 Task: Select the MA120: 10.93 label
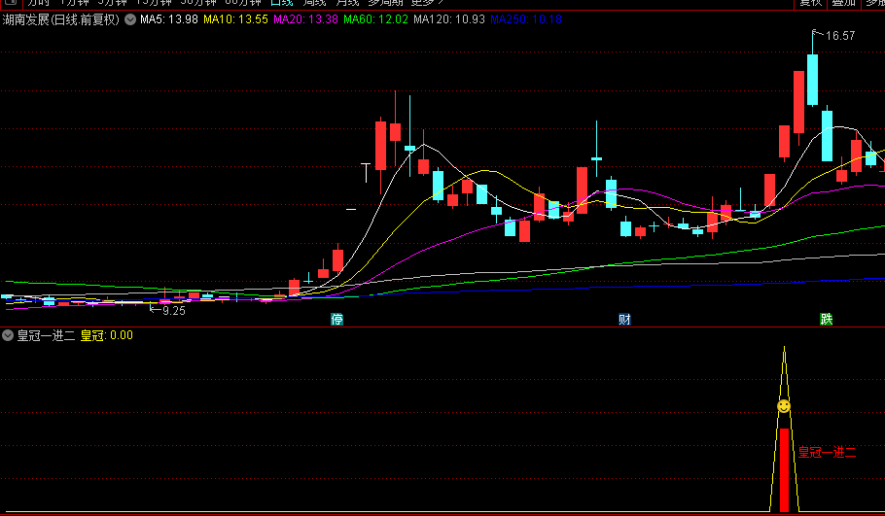click(449, 19)
